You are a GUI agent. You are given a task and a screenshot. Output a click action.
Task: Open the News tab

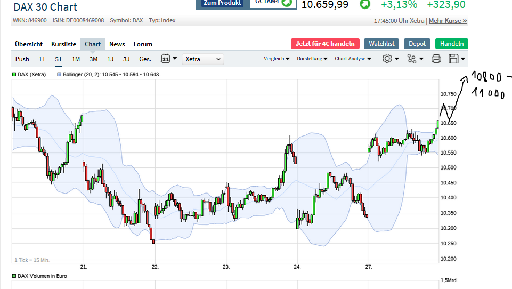tap(117, 44)
